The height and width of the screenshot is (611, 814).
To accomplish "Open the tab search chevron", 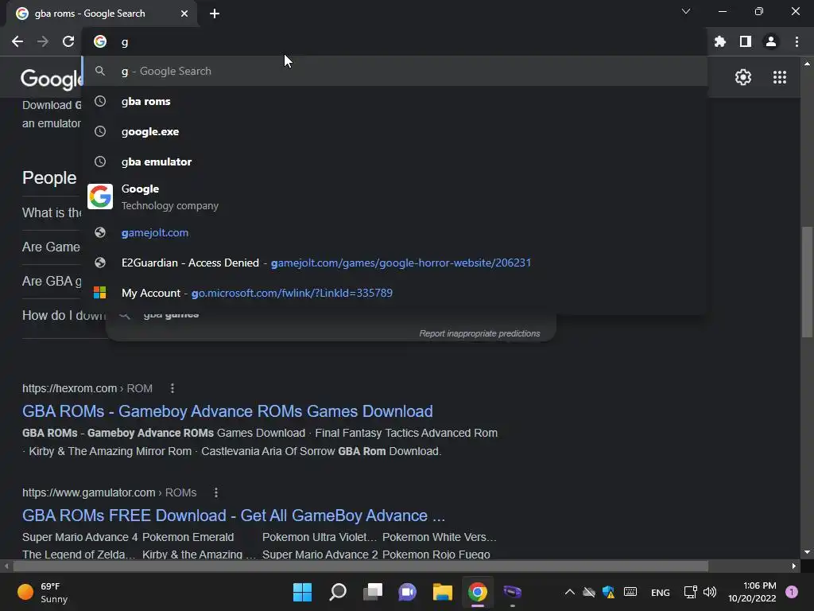I will point(686,11).
